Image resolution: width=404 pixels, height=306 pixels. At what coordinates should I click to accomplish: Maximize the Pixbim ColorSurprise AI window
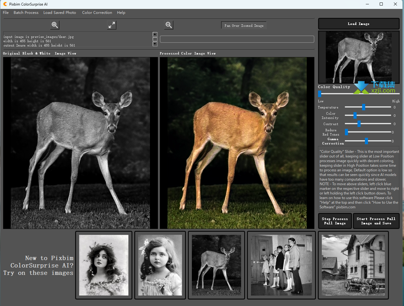point(381,4)
